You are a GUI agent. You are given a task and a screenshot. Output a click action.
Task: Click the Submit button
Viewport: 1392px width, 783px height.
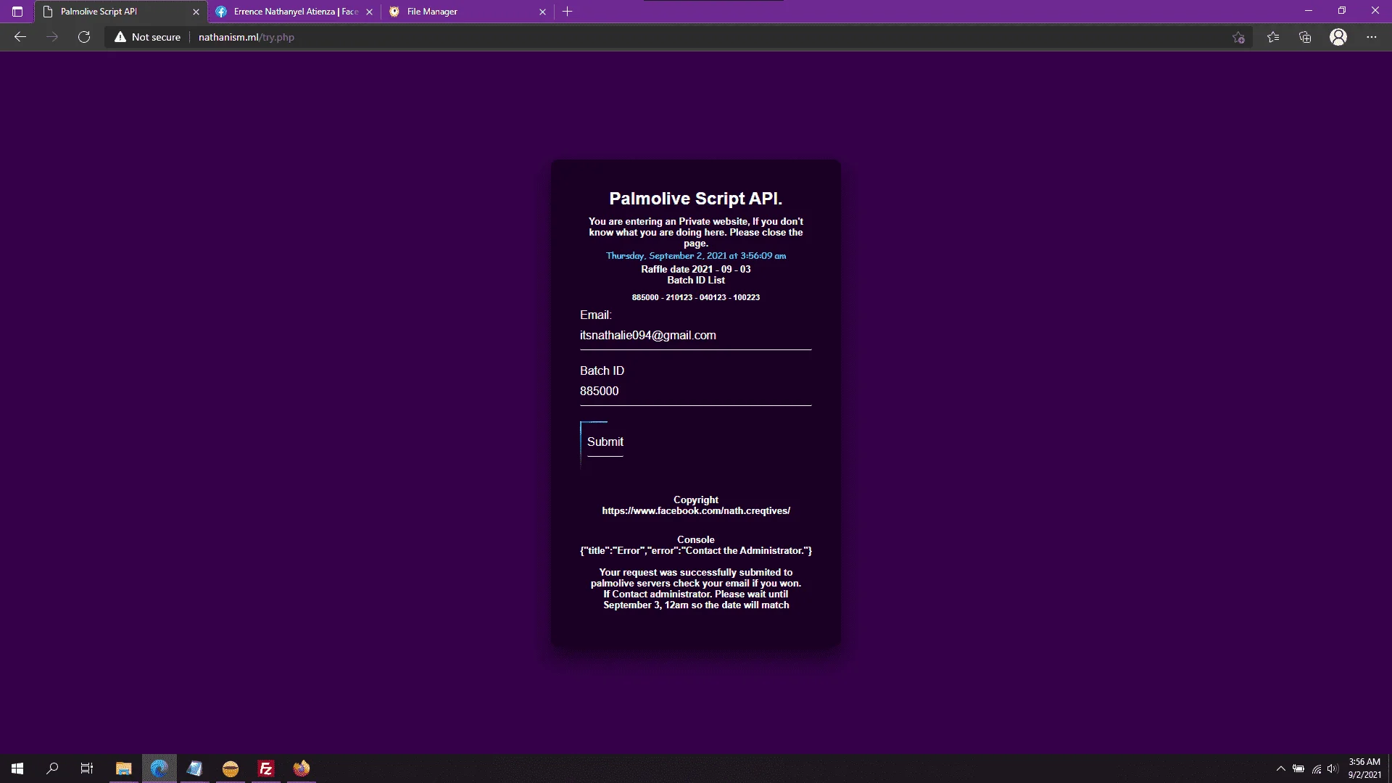[605, 442]
